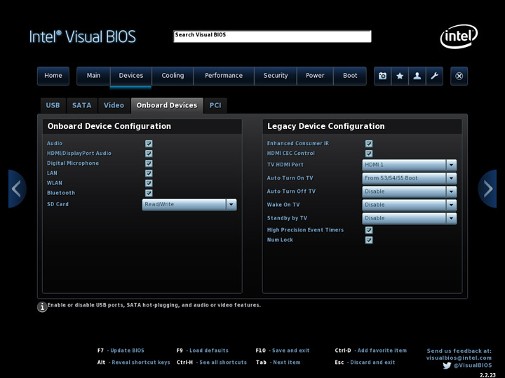This screenshot has width=505, height=378.
Task: Click the Onboard Device Configuration heading
Action: tap(109, 126)
